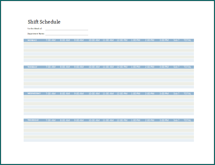The height and width of the screenshot is (165, 215).
Task: Click Sick? in the Wednesday header
Action: coord(176,93)
